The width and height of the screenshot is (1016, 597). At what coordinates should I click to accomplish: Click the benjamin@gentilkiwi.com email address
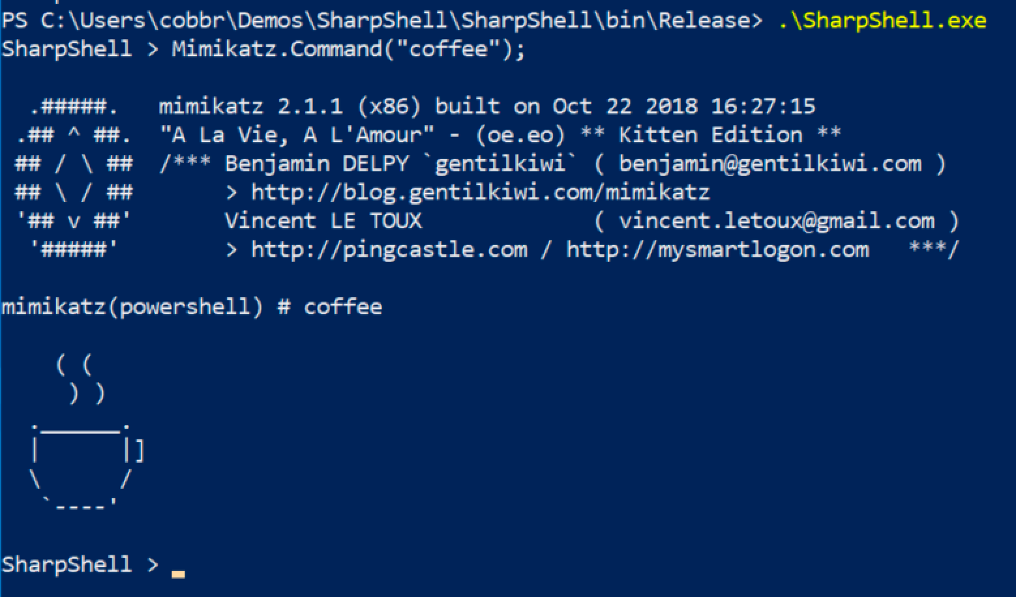769,163
